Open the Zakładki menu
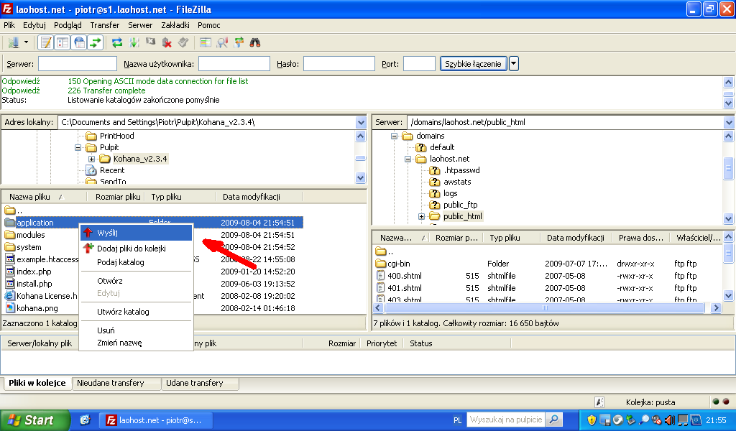Viewport: 736px width, 431px height. pyautogui.click(x=175, y=25)
